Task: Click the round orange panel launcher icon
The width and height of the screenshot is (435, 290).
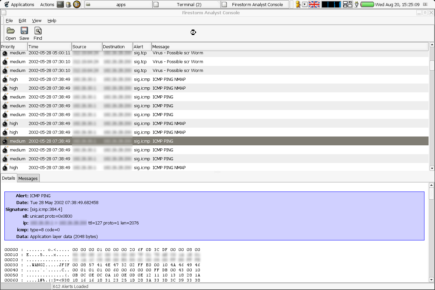Action: (x=77, y=4)
